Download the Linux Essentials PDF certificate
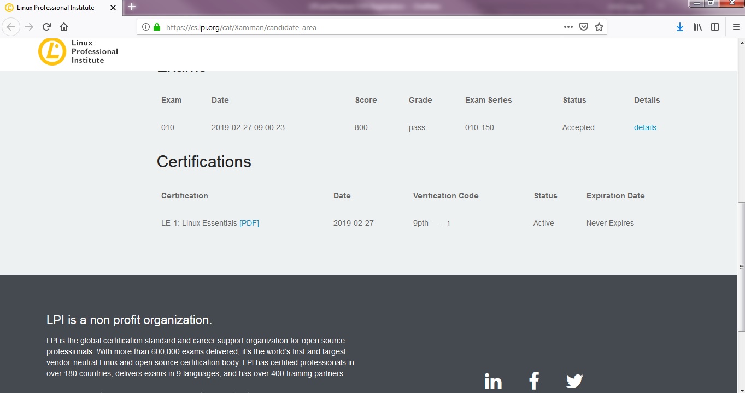This screenshot has height=393, width=745. (x=249, y=223)
